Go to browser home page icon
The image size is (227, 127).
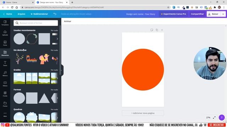pos(17,7)
